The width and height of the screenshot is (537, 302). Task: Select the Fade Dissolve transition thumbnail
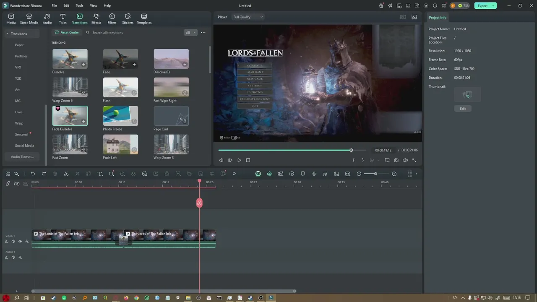[x=70, y=116]
